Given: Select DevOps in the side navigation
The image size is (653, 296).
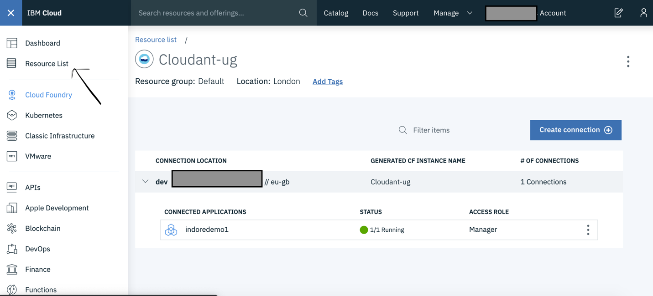Looking at the screenshot, I should (x=37, y=249).
